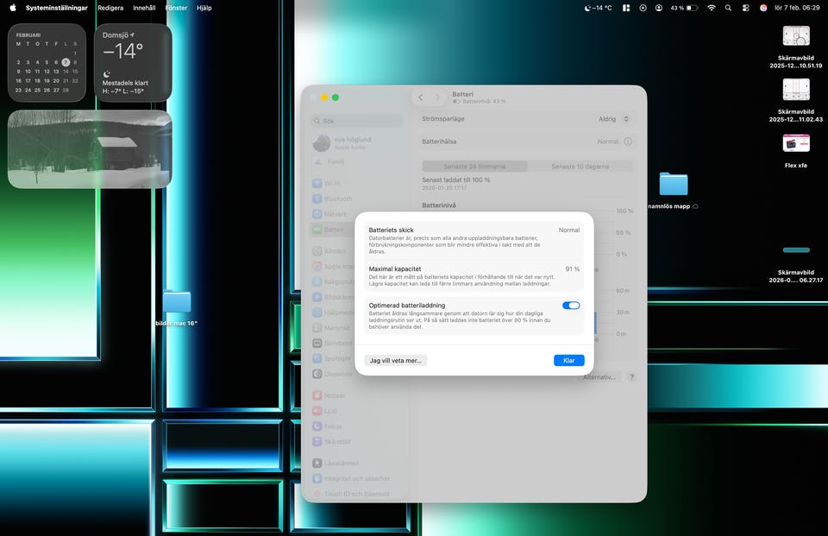This screenshot has height=536, width=828.
Task: Open the namnlös mapp folder icon
Action: [x=673, y=184]
